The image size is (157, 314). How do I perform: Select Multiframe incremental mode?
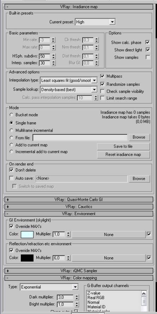[11, 130]
